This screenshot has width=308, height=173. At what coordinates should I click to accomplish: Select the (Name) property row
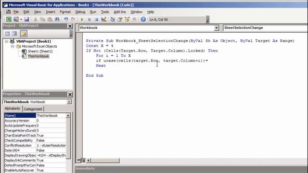pos(35,115)
